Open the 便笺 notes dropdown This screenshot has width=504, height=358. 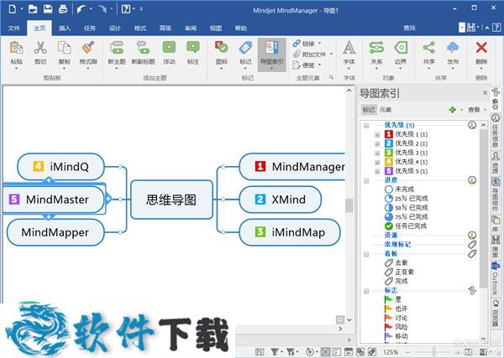(x=319, y=65)
